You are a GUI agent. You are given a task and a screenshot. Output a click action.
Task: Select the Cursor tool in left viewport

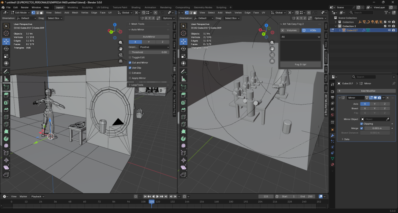click(x=6, y=33)
